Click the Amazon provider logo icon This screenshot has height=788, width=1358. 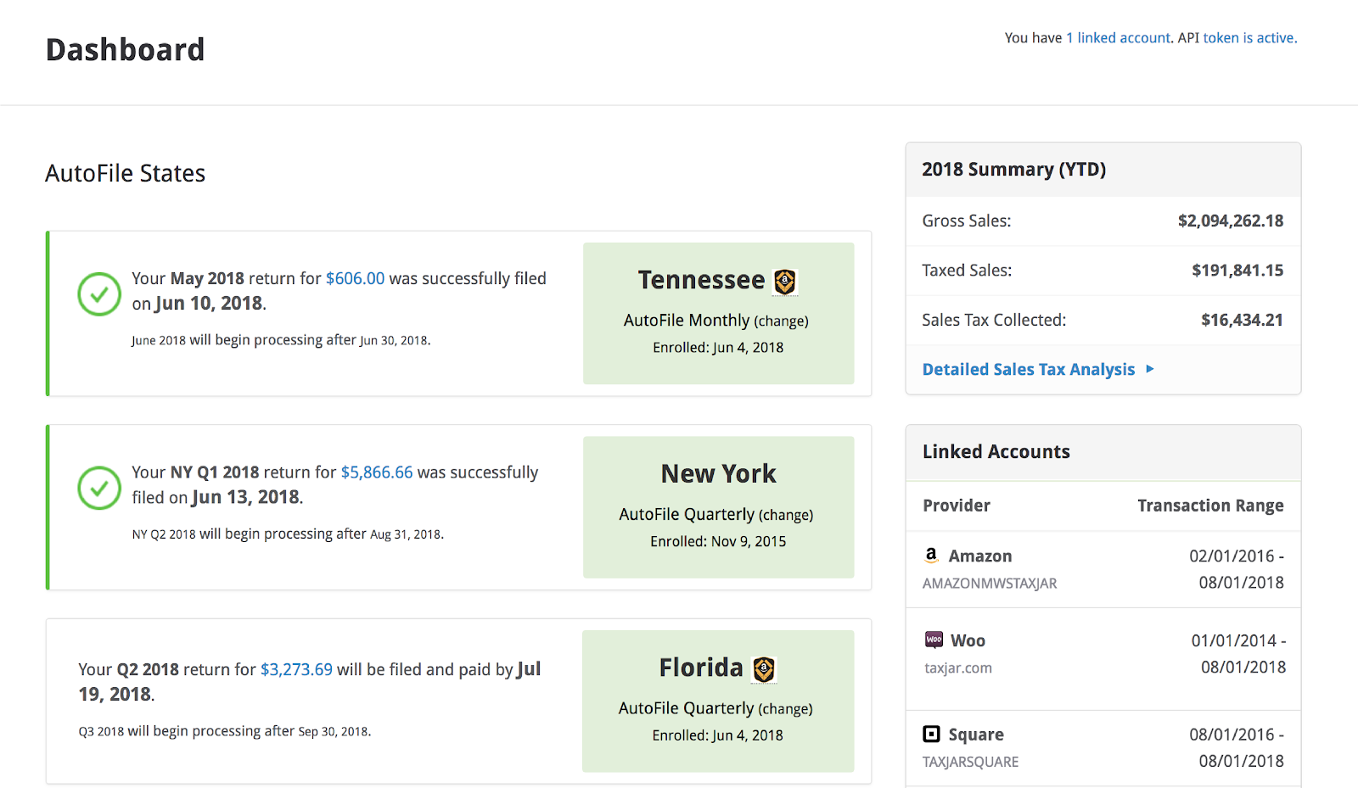931,556
